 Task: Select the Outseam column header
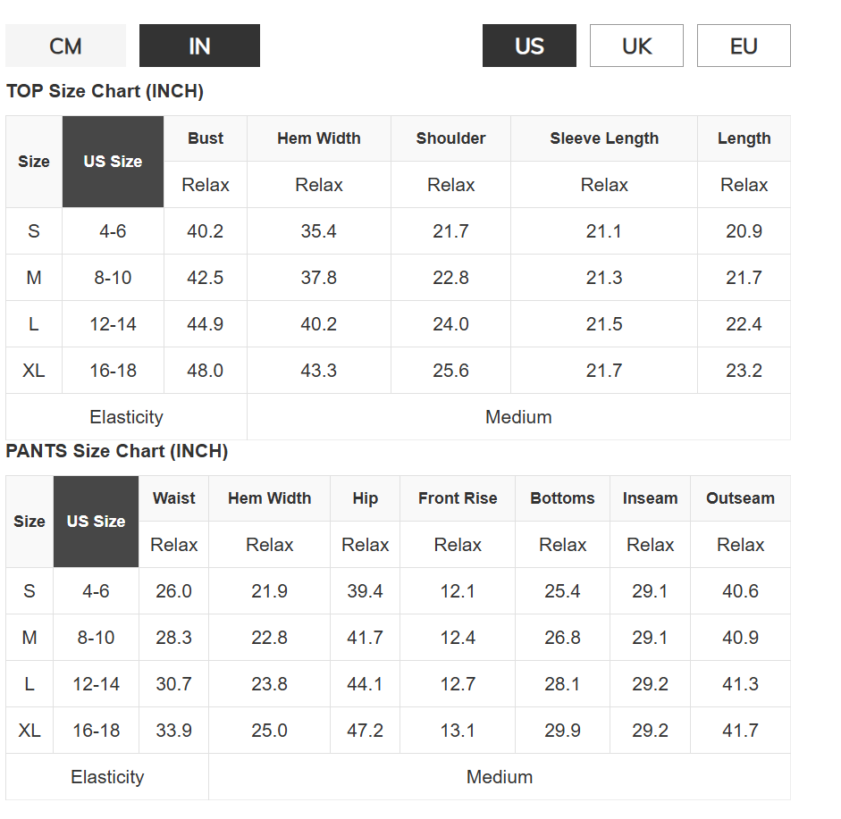741,498
